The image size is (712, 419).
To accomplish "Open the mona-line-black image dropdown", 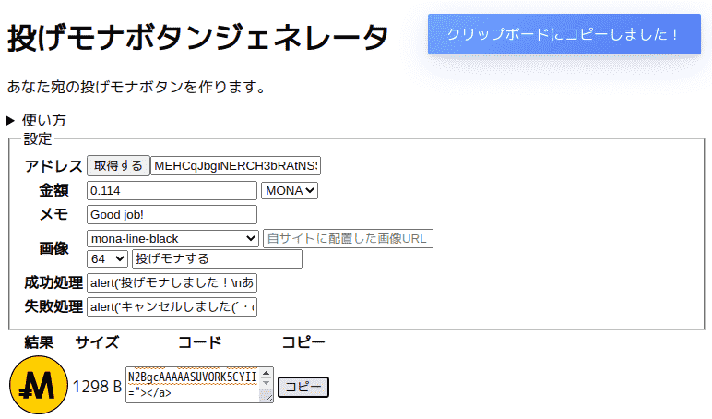I will [172, 239].
